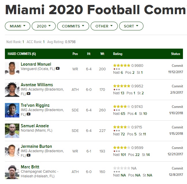Click Marc Britt's unrated gray stars
The height and width of the screenshot is (184, 187).
tap(121, 168)
